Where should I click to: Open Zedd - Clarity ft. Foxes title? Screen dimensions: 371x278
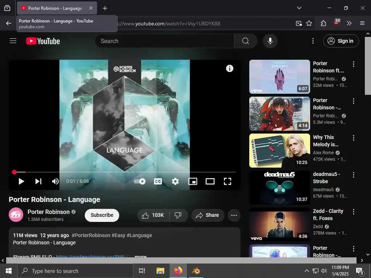pyautogui.click(x=328, y=215)
